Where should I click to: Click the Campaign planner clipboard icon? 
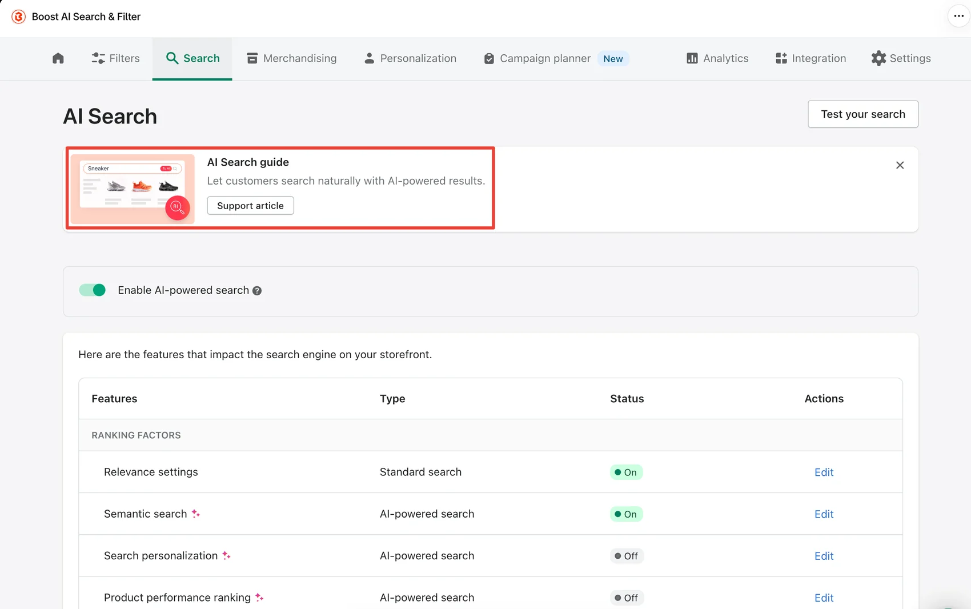(x=489, y=58)
